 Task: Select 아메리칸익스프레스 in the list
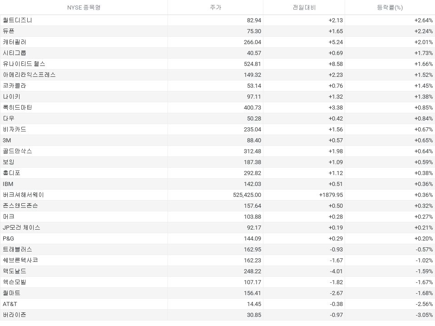tap(29, 75)
